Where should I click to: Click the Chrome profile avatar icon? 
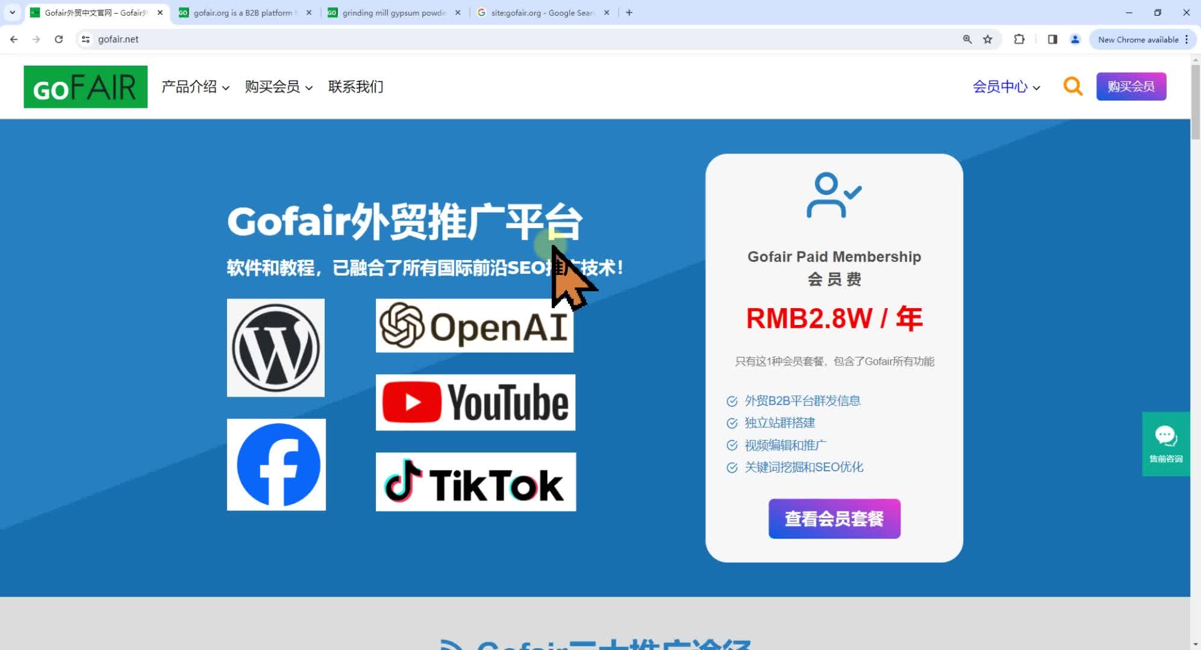[1075, 39]
